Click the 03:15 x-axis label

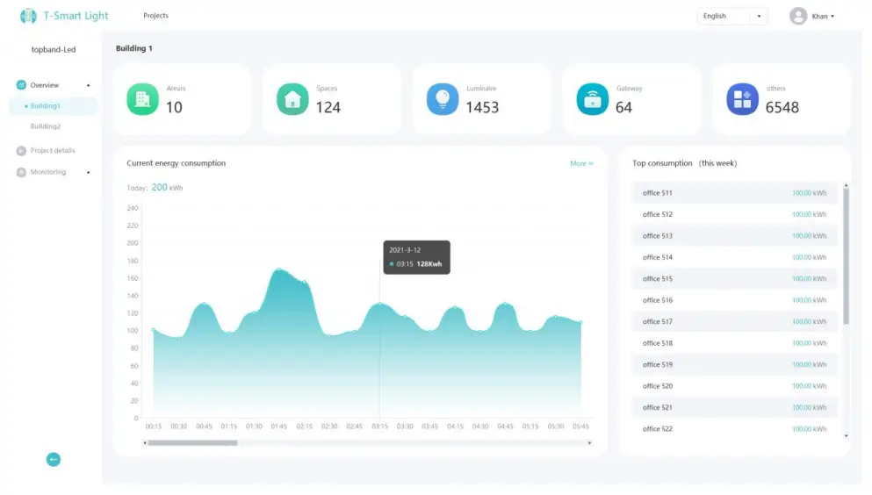point(380,427)
